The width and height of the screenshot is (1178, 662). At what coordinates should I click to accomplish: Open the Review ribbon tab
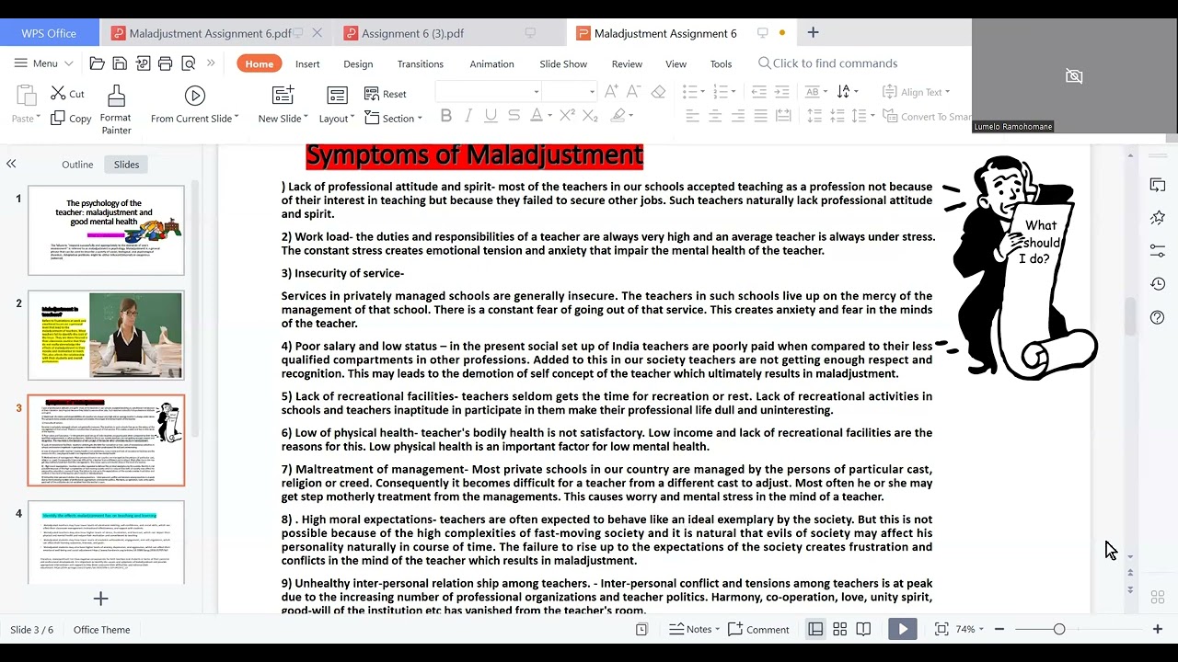tap(627, 63)
